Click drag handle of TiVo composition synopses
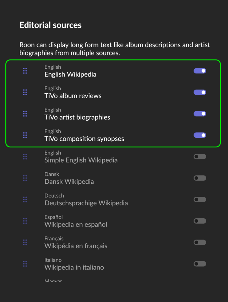228x302 pixels. (x=25, y=135)
